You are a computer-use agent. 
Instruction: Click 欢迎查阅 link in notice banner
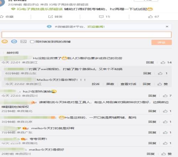tap(96, 27)
